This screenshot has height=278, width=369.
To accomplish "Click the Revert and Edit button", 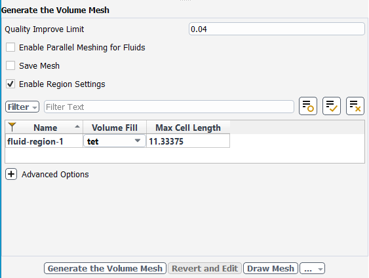I will pos(204,268).
